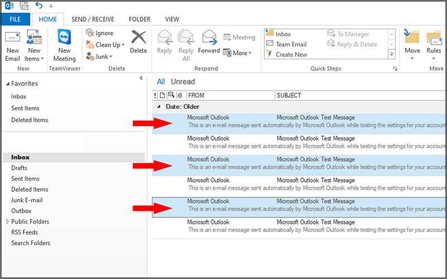Expand the Quick Steps gallery list
Image resolution: width=447 pixels, height=279 pixels.
pyautogui.click(x=392, y=54)
